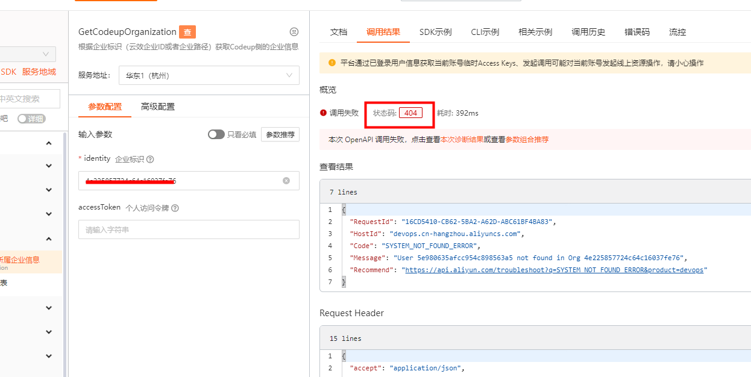The image size is (751, 377).
Task: Click help icon beside accessToken 个人访问令牌
Action: (175, 208)
